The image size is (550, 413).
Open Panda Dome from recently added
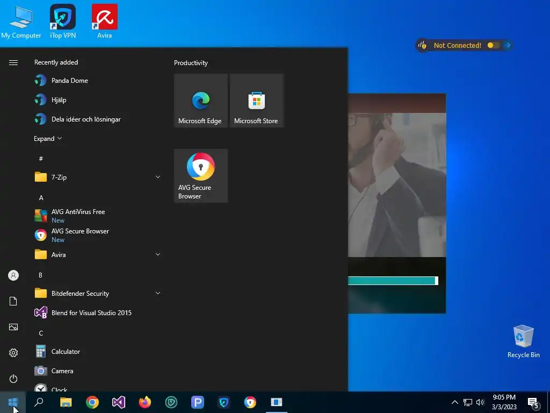click(x=98, y=81)
